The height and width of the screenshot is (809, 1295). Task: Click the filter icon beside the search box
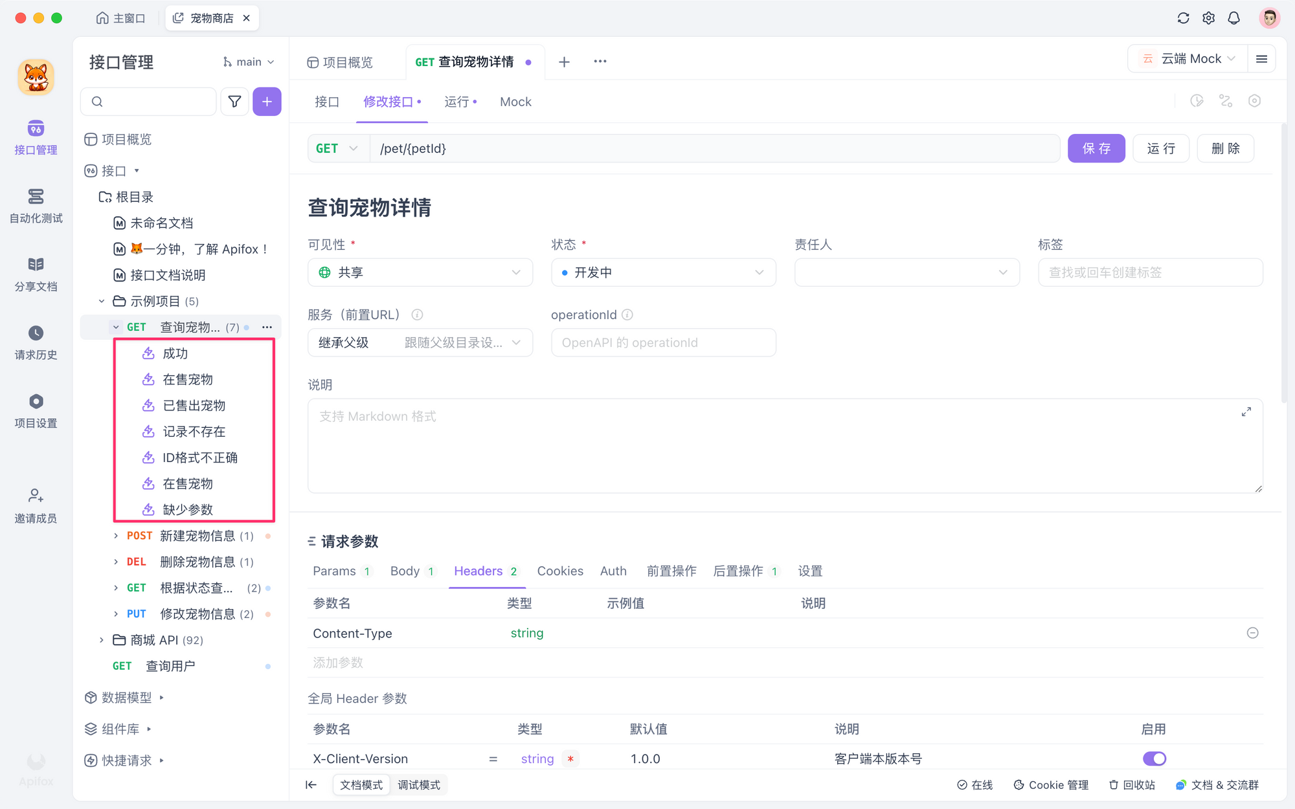(234, 102)
